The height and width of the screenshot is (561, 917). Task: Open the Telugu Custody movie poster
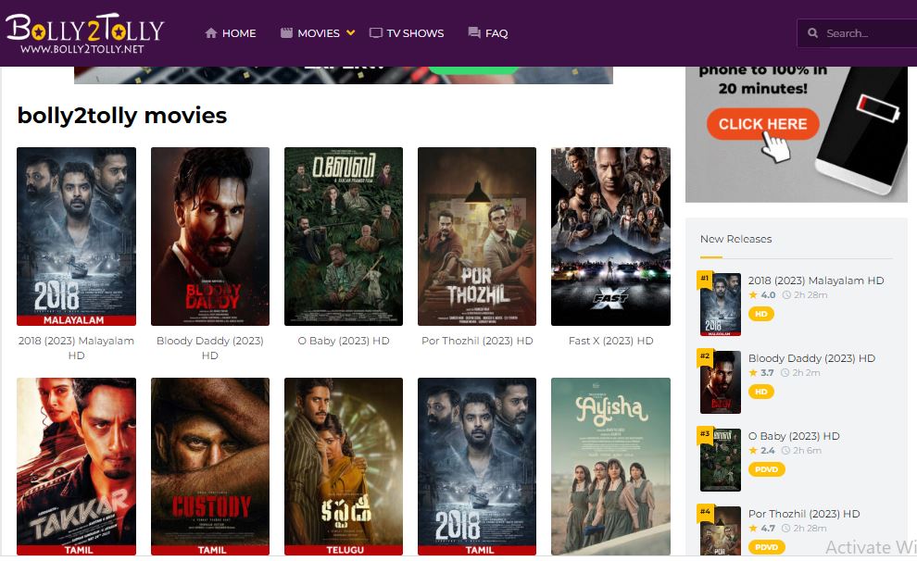(x=344, y=467)
